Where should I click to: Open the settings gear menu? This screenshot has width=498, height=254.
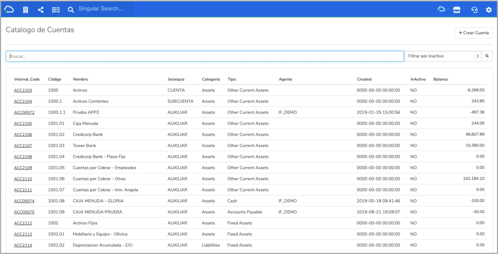(489, 10)
